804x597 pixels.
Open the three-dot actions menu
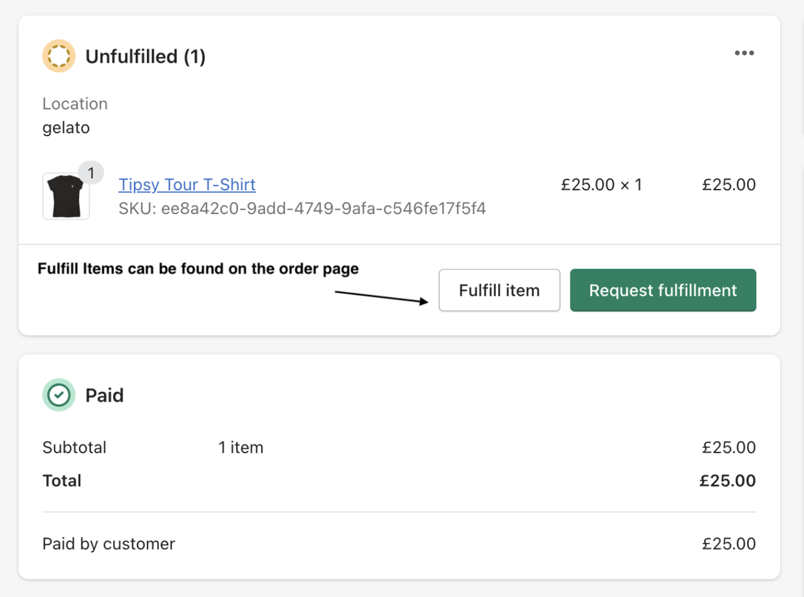pyautogui.click(x=744, y=53)
